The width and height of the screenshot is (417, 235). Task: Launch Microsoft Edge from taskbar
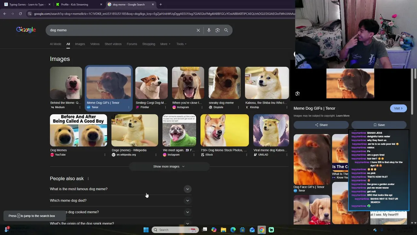[233, 230]
